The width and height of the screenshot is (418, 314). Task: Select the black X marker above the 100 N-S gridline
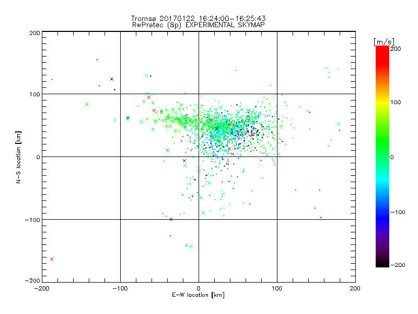(x=112, y=79)
